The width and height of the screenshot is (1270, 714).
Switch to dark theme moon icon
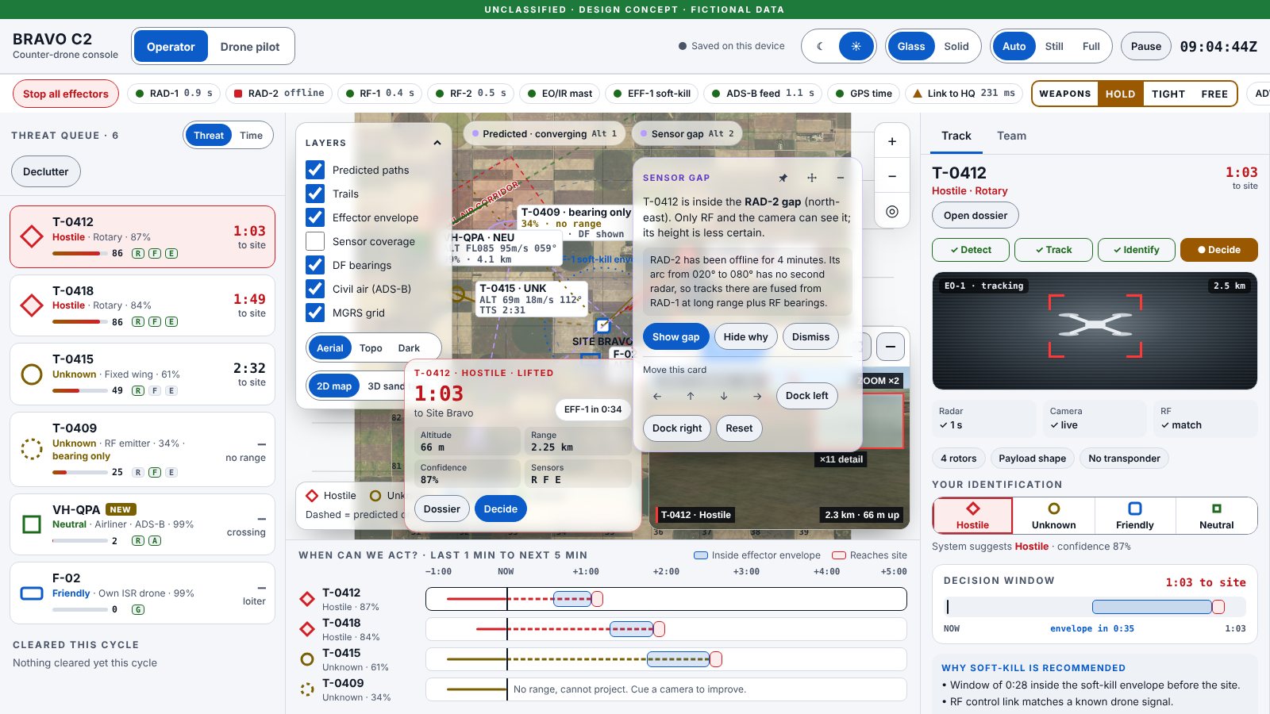pyautogui.click(x=821, y=46)
